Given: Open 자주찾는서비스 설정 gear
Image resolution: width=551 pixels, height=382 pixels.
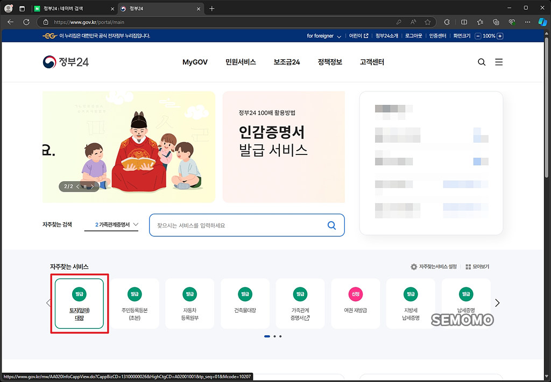Looking at the screenshot, I should (434, 267).
